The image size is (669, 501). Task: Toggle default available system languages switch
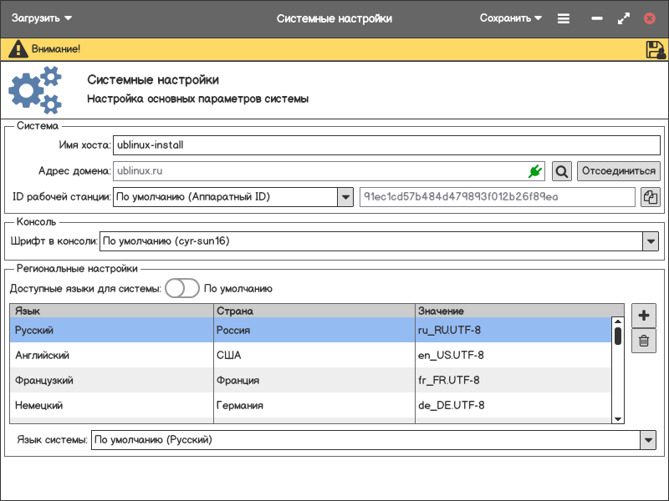click(x=181, y=289)
